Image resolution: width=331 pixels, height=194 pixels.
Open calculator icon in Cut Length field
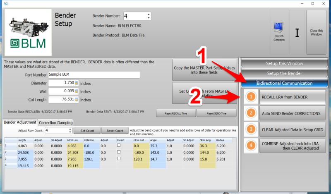pyautogui.click(x=77, y=99)
